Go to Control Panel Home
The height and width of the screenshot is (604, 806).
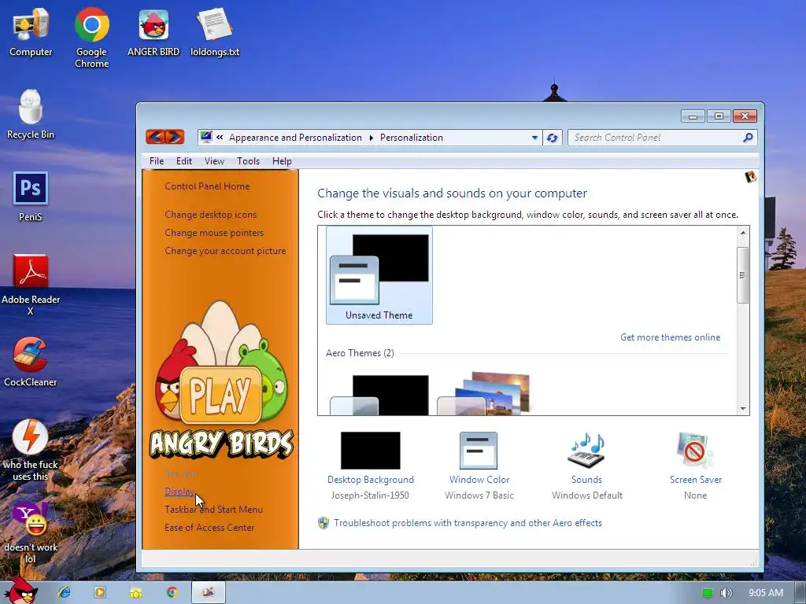point(207,186)
